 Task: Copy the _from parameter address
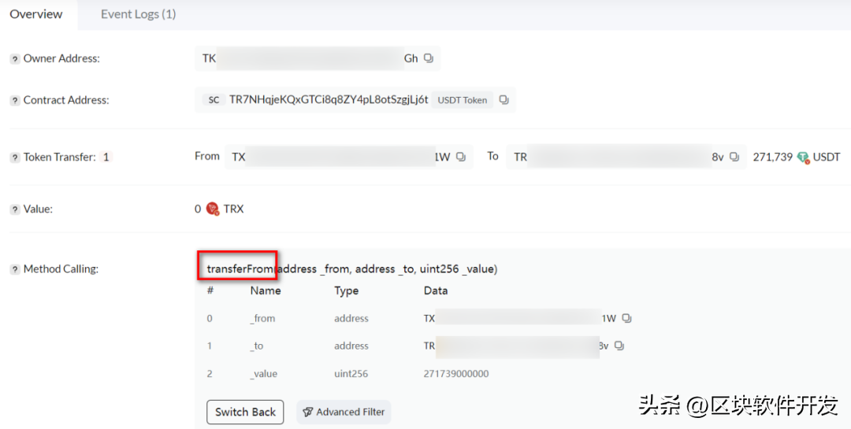(x=626, y=319)
